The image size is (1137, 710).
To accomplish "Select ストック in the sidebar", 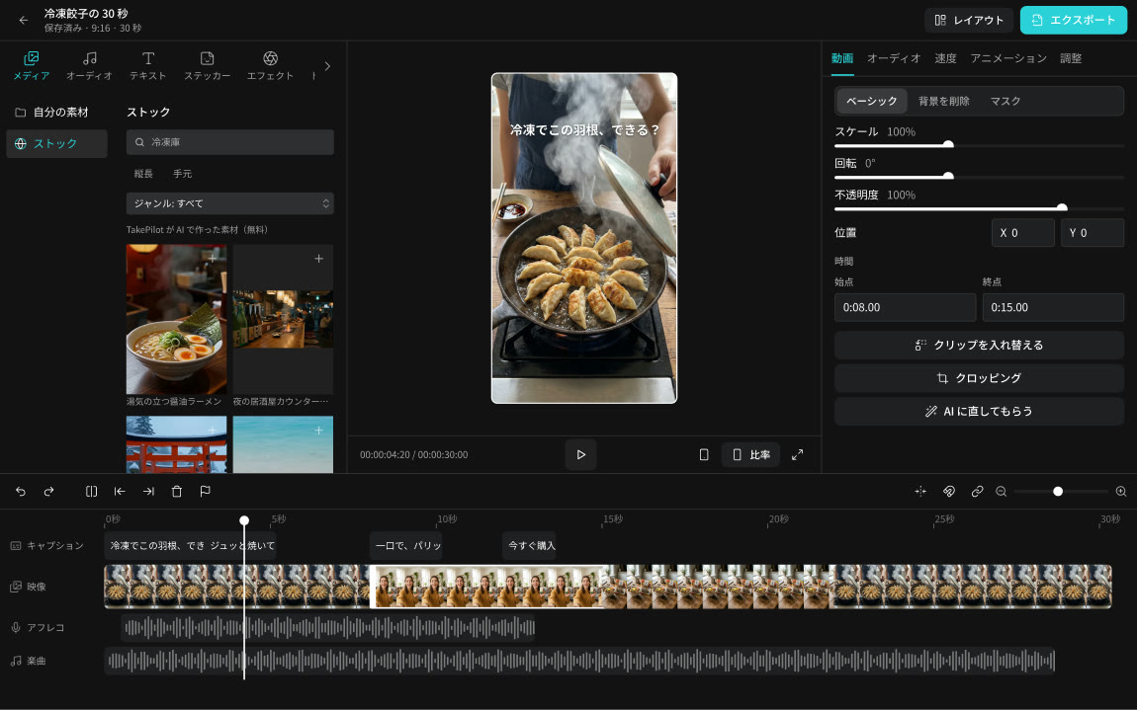I will 56,143.
